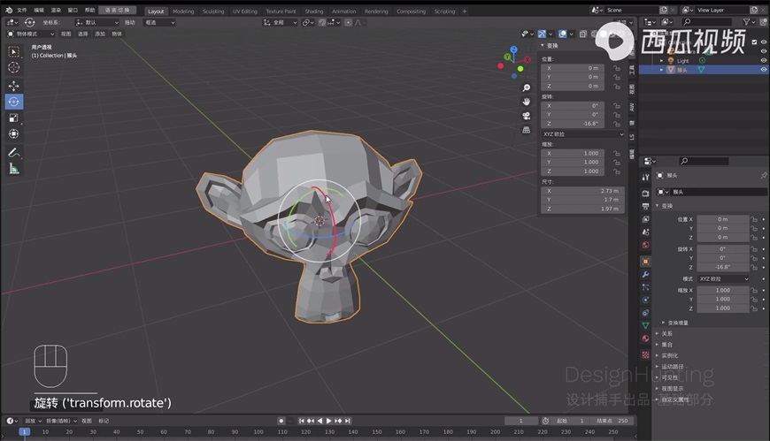
Task: Open the 全局 transform orientation dropdown
Action: (x=281, y=23)
